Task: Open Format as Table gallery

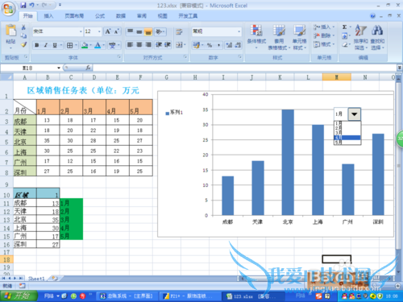Action: click(279, 37)
